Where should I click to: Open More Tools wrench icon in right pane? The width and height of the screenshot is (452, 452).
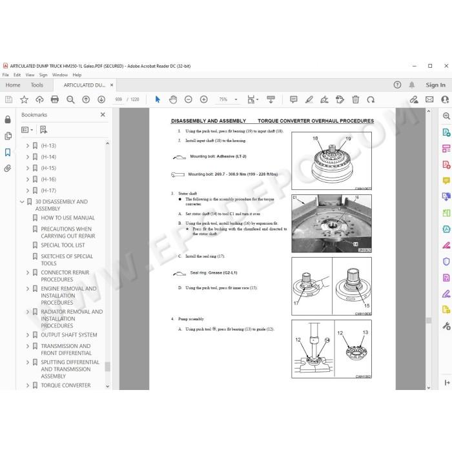(x=446, y=326)
